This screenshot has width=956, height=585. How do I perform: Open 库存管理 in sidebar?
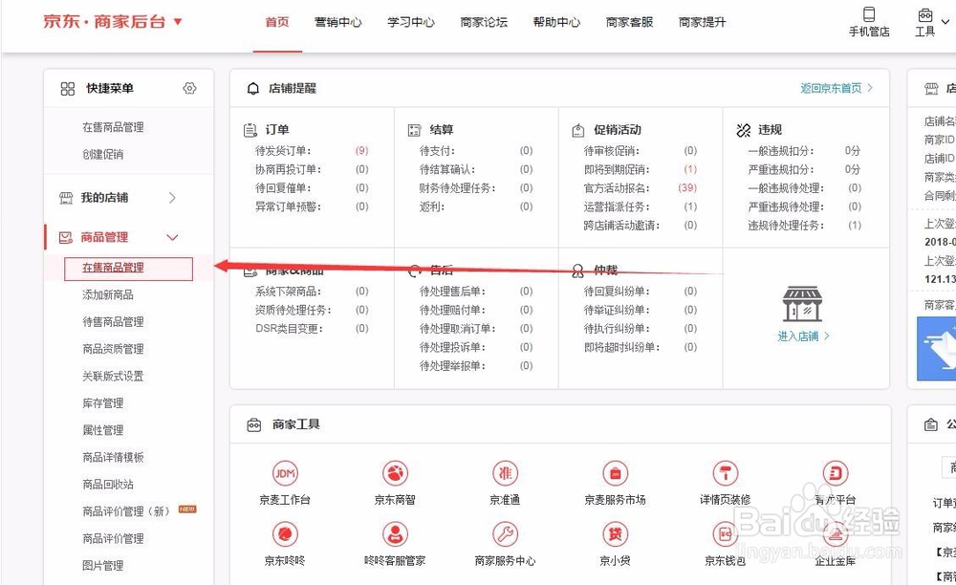coord(103,402)
